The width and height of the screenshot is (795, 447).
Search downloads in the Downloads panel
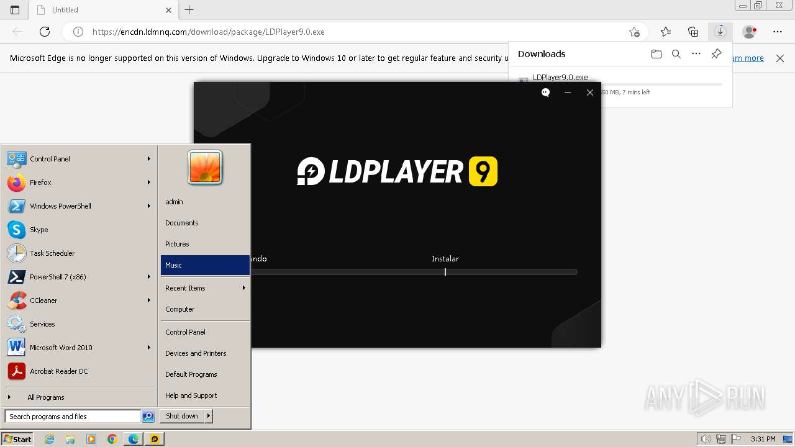(x=676, y=54)
